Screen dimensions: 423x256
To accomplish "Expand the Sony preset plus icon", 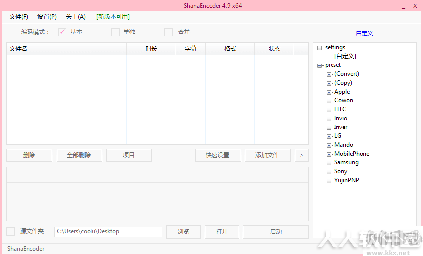I will [x=329, y=172].
